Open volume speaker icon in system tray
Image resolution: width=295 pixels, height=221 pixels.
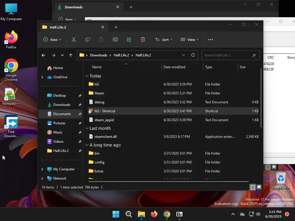[x=258, y=214]
